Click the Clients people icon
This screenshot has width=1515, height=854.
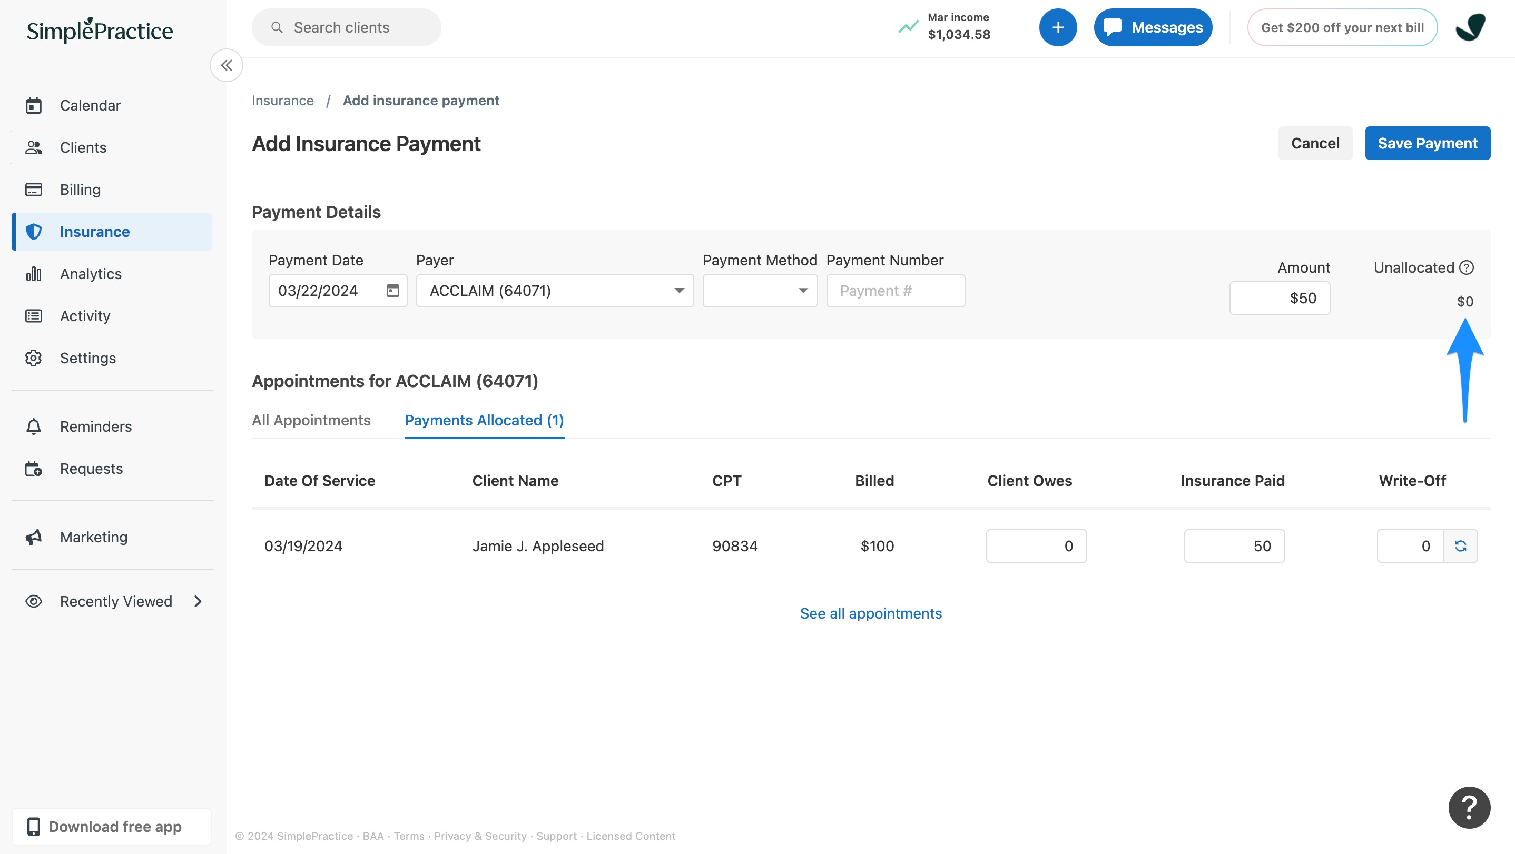pos(34,147)
